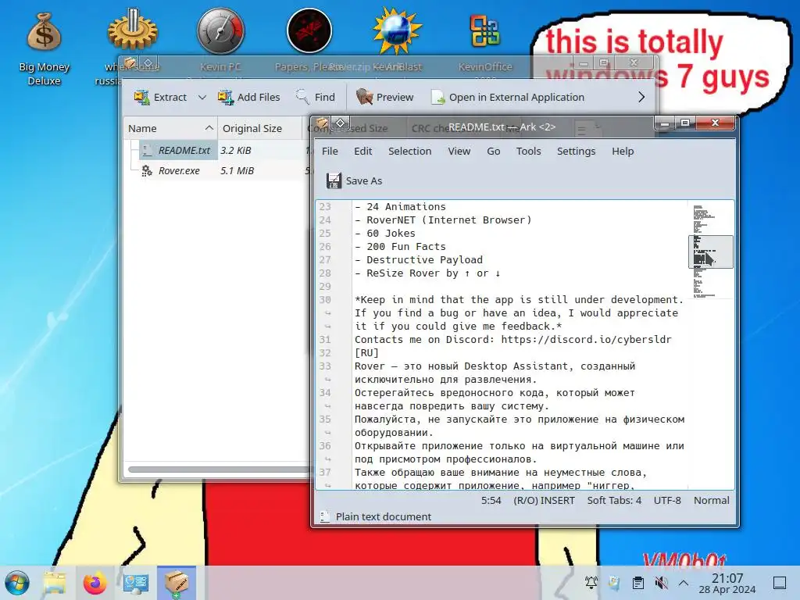
Task: Open Firefox from the taskbar
Action: [x=95, y=583]
